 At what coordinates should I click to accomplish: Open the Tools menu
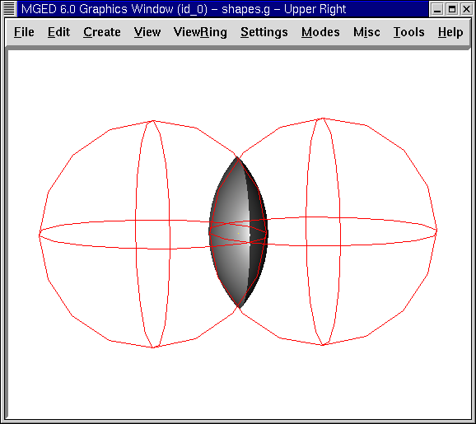coord(409,32)
